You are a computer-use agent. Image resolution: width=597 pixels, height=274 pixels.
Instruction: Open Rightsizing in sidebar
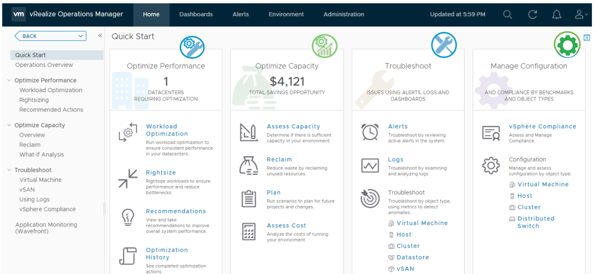click(34, 100)
